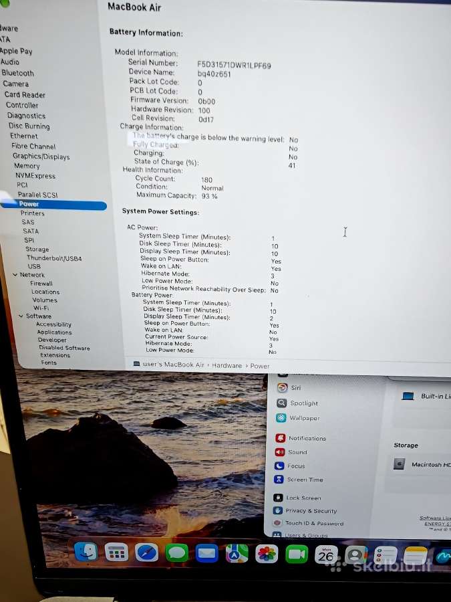
Task: Open Reminders app in the Dock
Action: pyautogui.click(x=386, y=556)
